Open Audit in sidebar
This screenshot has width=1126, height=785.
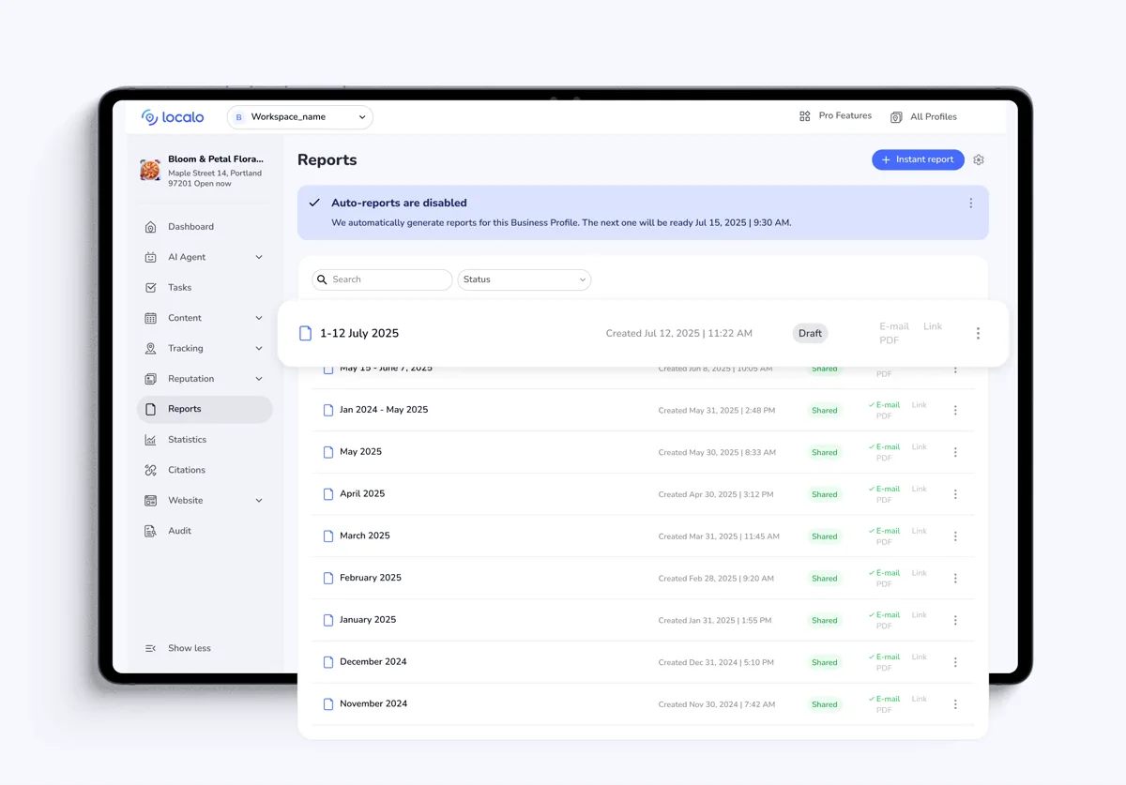(179, 531)
